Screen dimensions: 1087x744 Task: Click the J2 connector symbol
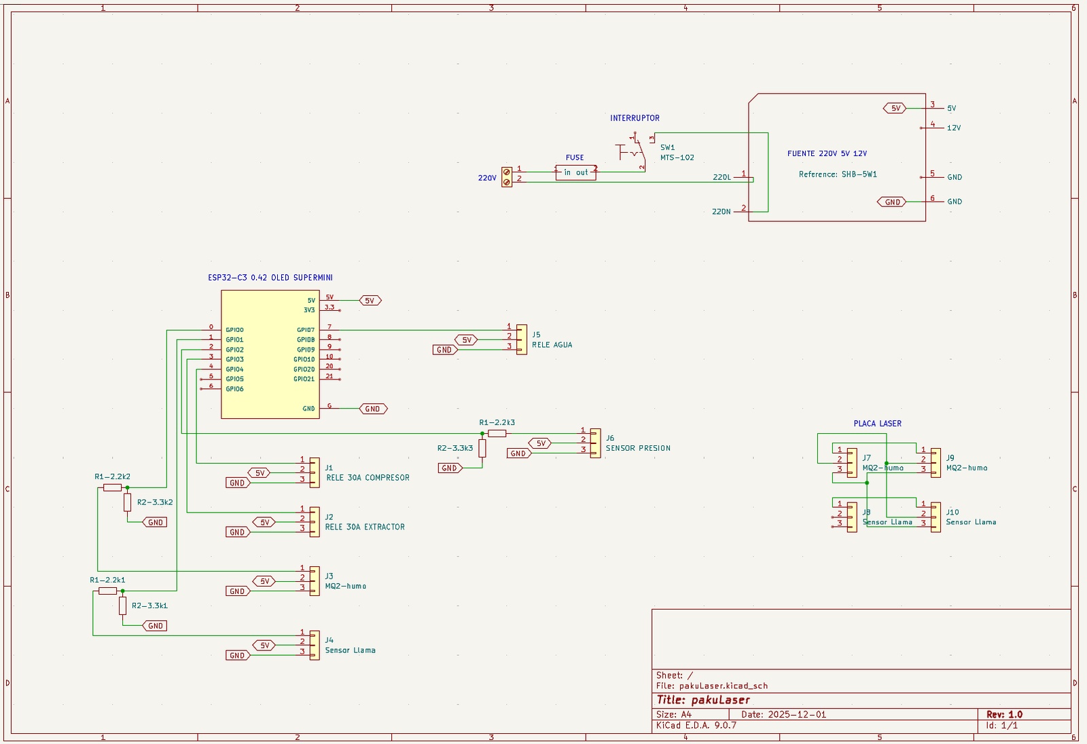tap(315, 522)
